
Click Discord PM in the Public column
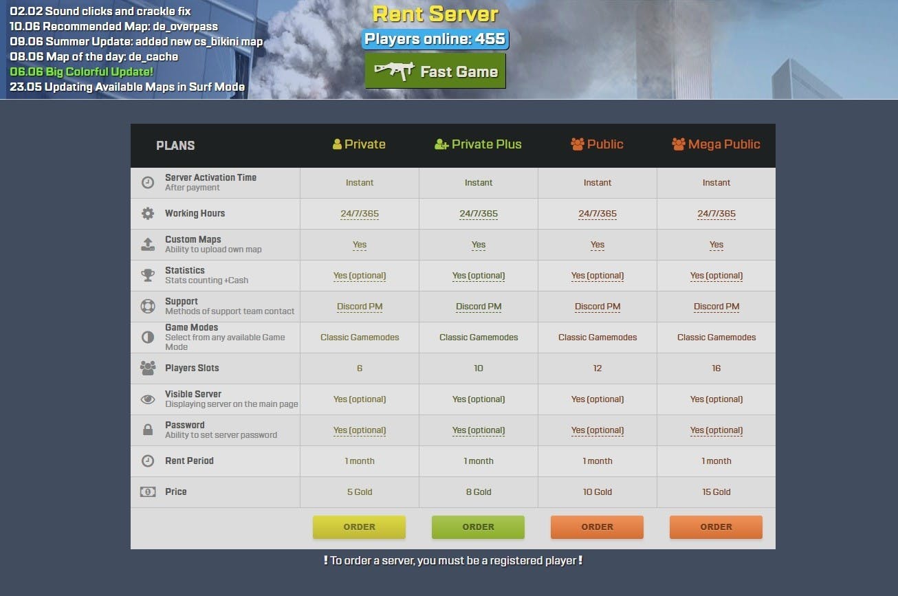tap(598, 307)
